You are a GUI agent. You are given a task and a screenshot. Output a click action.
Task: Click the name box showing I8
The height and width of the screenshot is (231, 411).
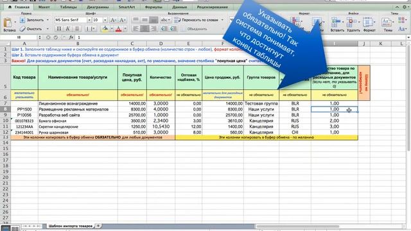(19, 37)
